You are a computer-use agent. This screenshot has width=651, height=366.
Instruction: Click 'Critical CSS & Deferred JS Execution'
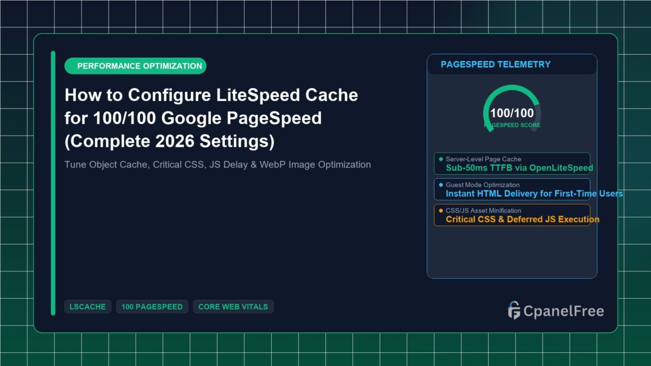tap(523, 219)
